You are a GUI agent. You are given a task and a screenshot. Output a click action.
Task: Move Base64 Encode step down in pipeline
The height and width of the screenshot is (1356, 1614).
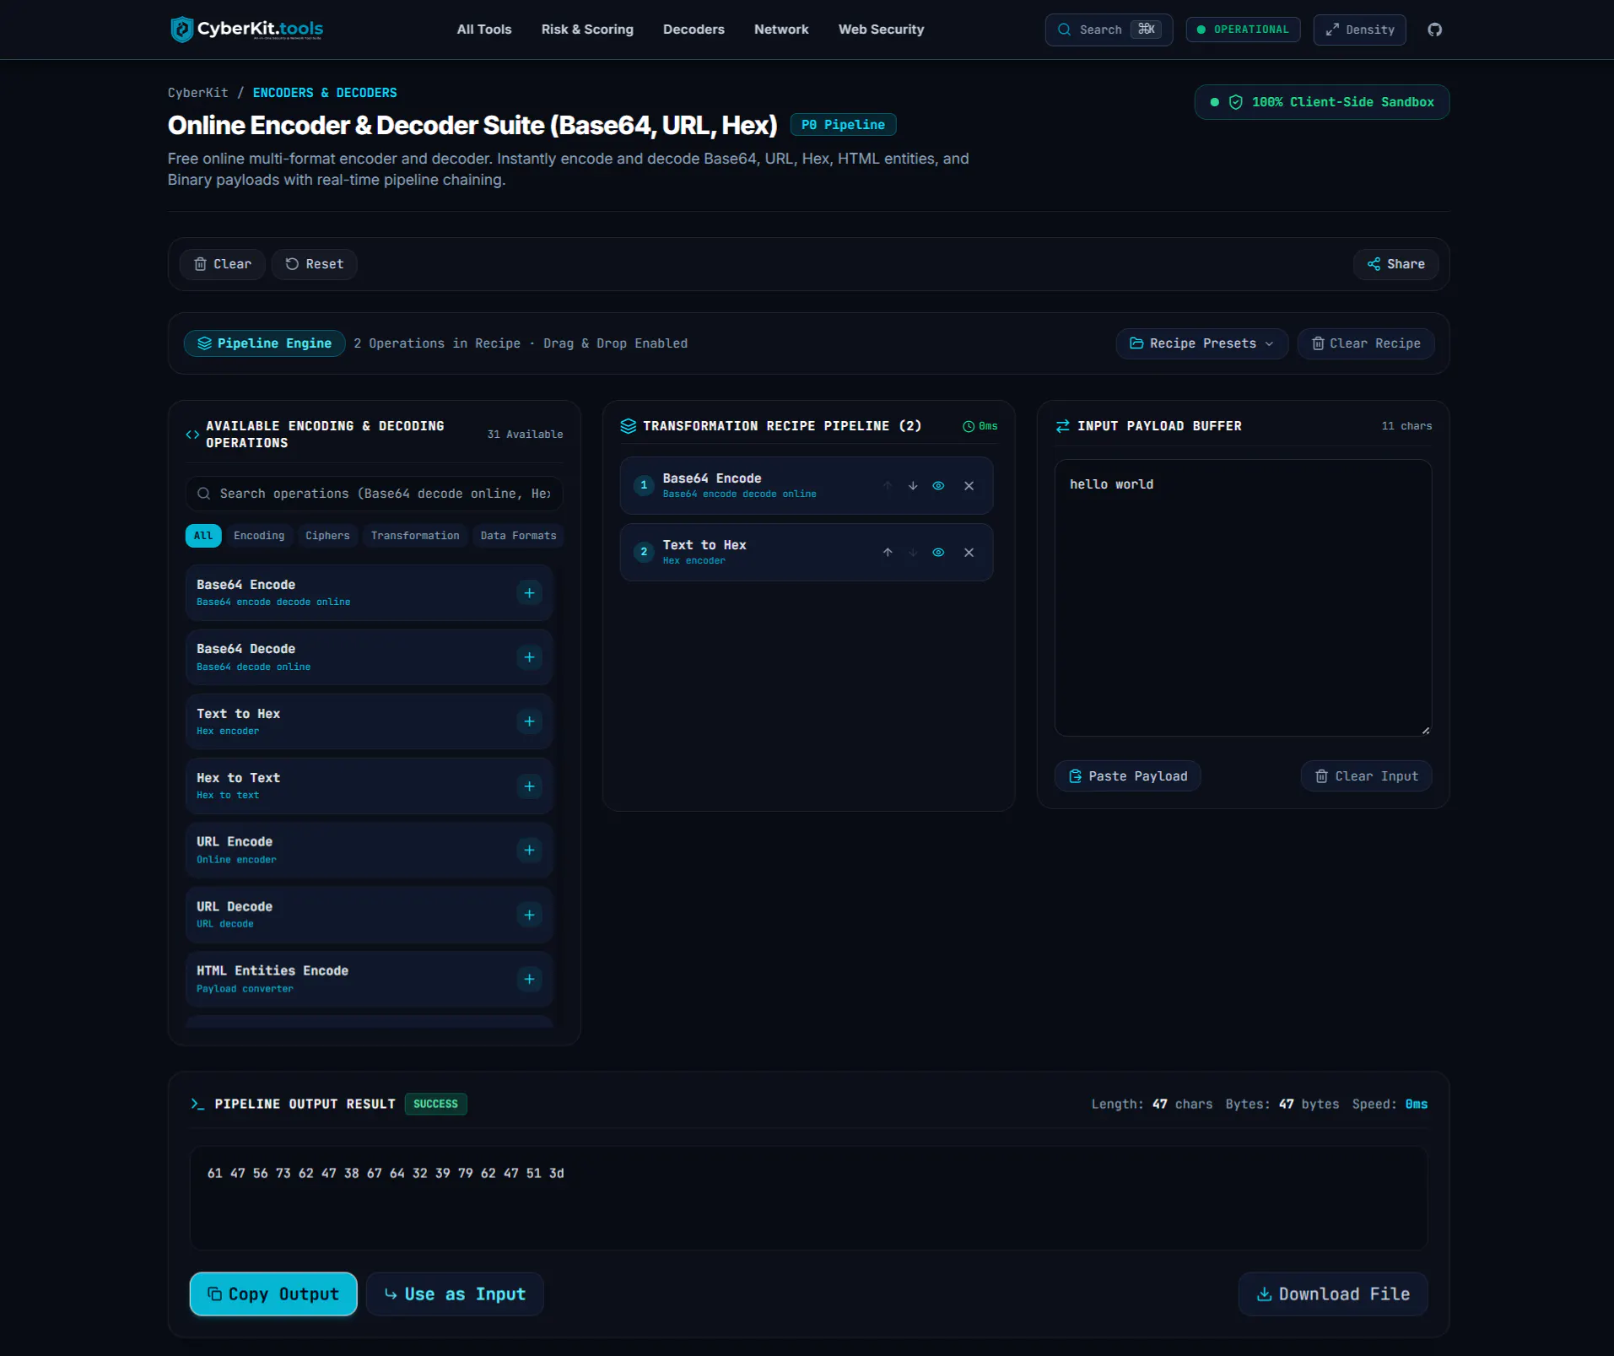tap(913, 486)
